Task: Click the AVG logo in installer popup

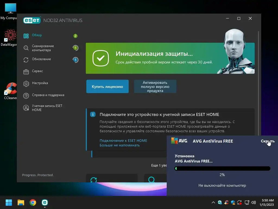Action: click(x=179, y=141)
